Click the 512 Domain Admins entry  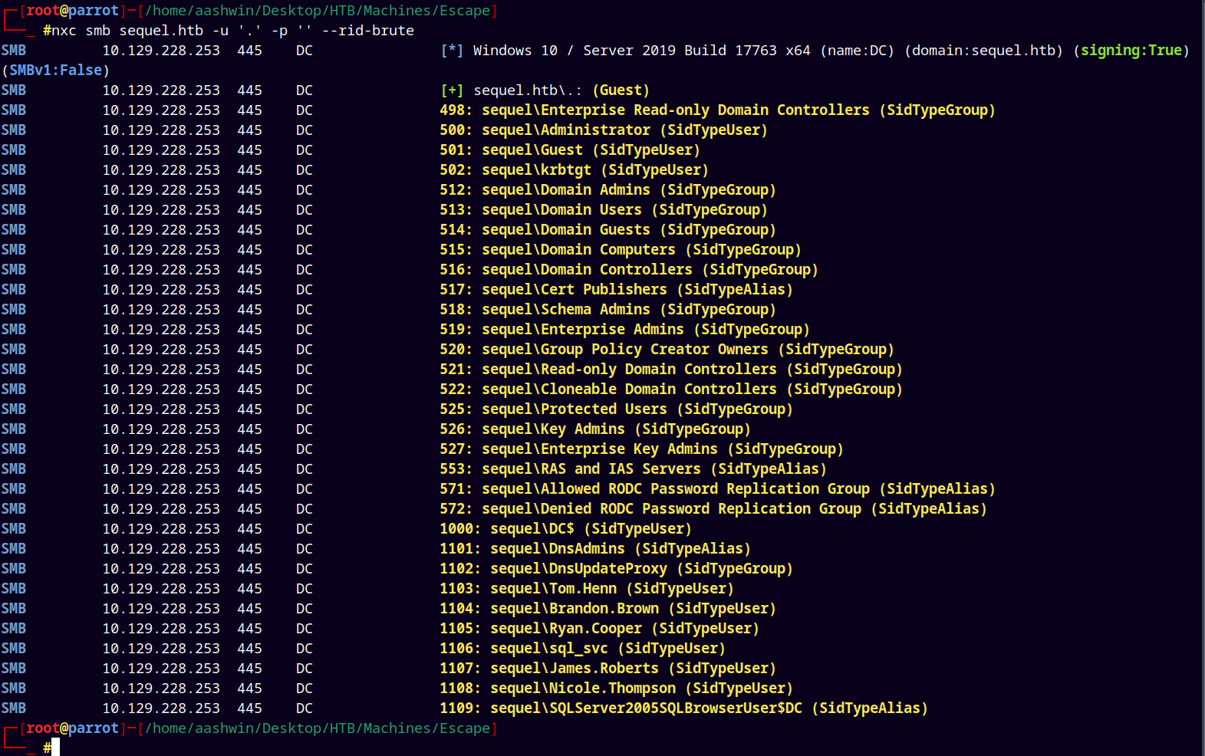click(608, 190)
